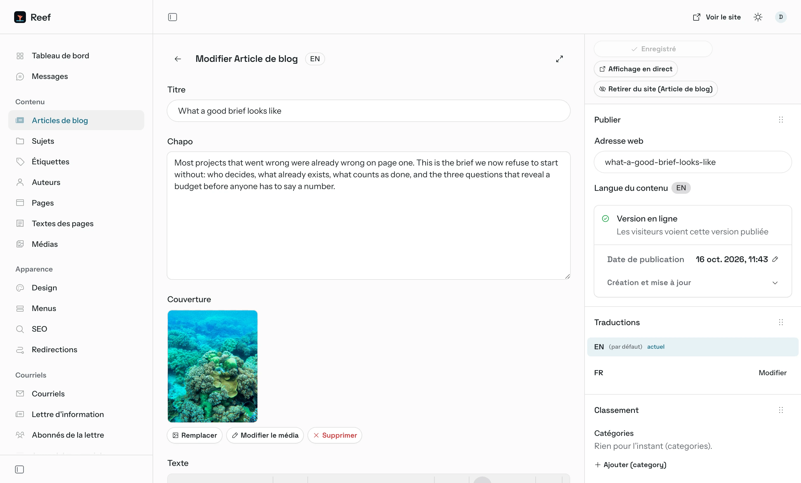Open Design settings
This screenshot has height=483, width=801.
[x=76, y=288]
